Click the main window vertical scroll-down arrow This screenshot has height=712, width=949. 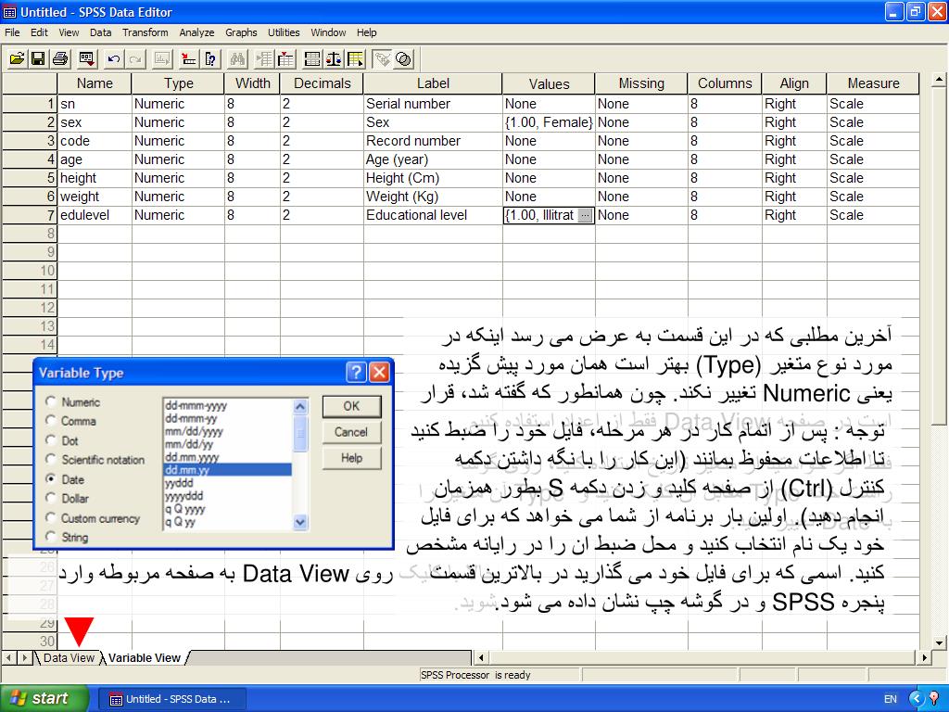[x=939, y=643]
